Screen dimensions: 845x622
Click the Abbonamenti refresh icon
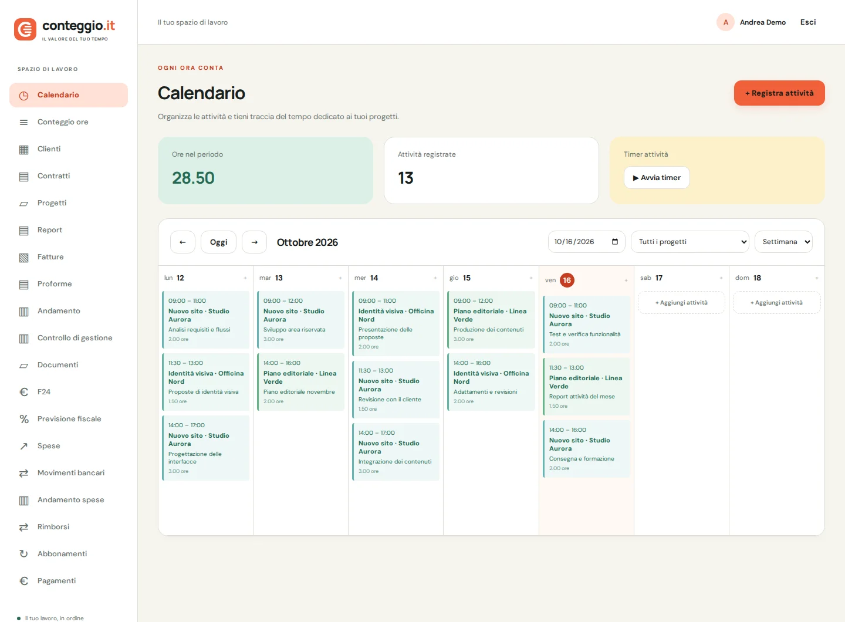[23, 554]
